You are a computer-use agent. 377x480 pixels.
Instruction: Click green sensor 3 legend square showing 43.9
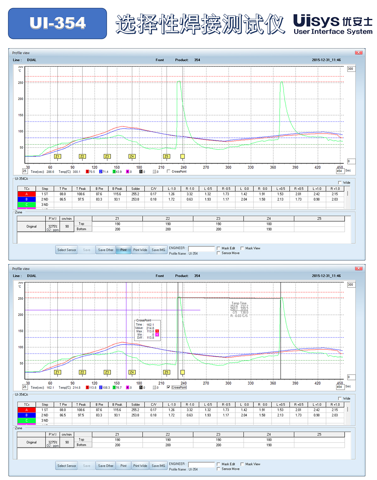pos(114,172)
